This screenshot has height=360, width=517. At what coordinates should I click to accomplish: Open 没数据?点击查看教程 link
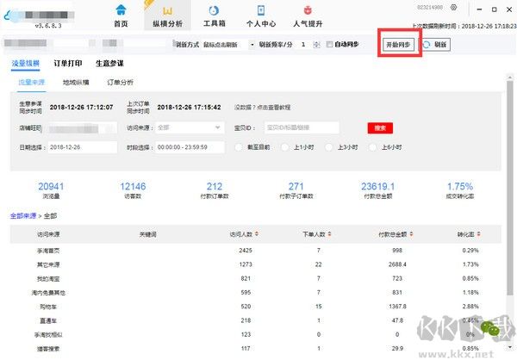[x=263, y=107]
